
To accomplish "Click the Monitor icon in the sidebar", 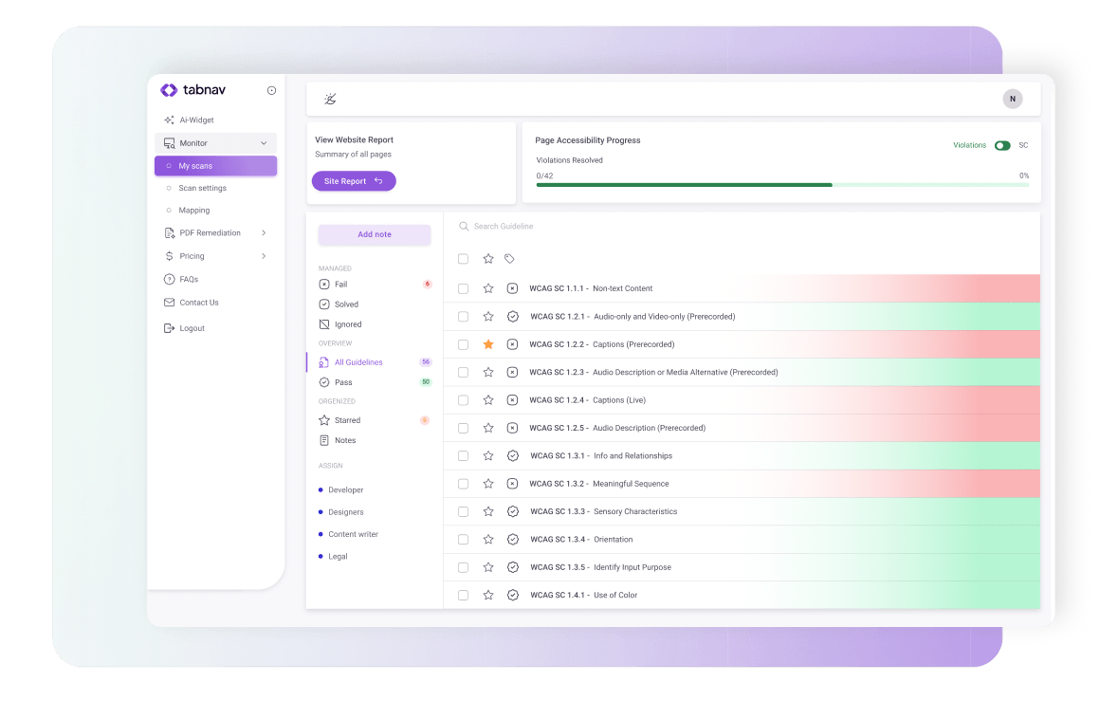I will (171, 142).
